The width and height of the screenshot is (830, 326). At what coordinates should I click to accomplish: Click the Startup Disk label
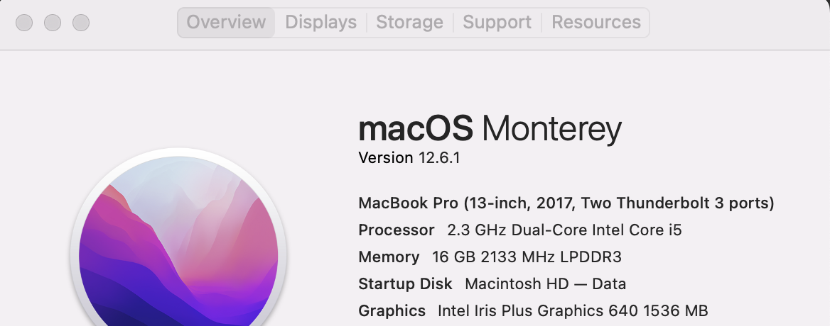pyautogui.click(x=405, y=284)
